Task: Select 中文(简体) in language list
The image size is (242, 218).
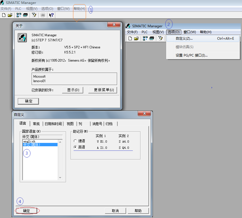Action: [x=40, y=145]
